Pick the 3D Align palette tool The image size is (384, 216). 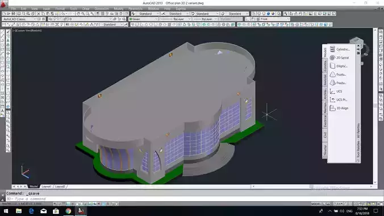pyautogui.click(x=339, y=108)
